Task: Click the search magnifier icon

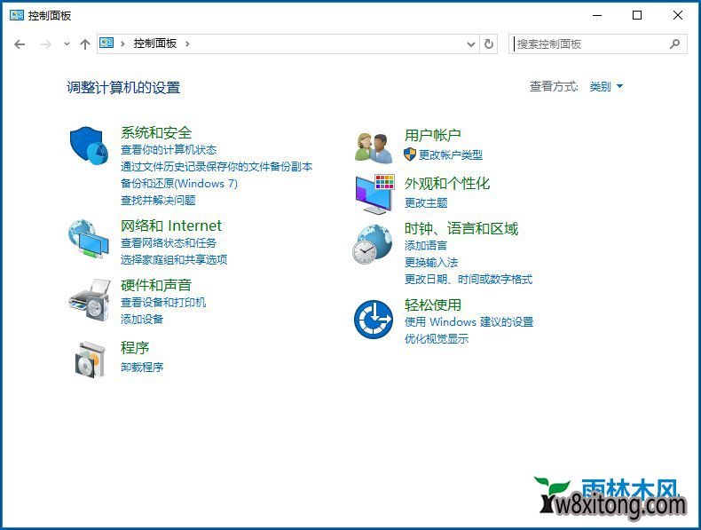Action: [x=674, y=44]
